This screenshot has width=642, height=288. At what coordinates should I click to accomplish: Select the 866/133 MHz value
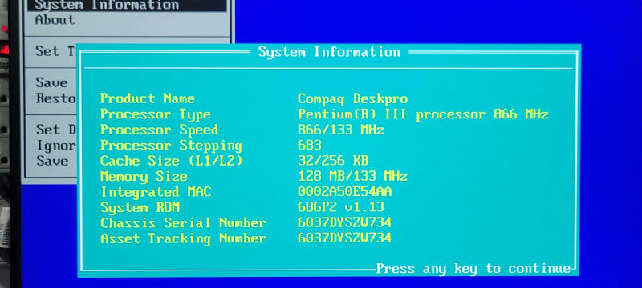coord(340,130)
